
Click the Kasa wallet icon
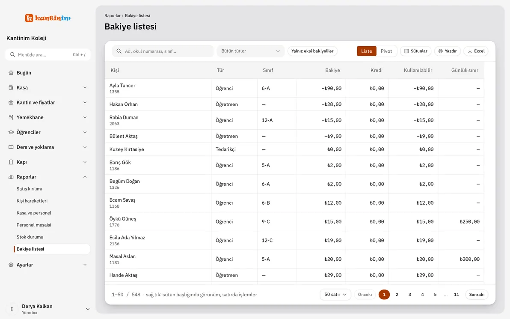pyautogui.click(x=11, y=87)
